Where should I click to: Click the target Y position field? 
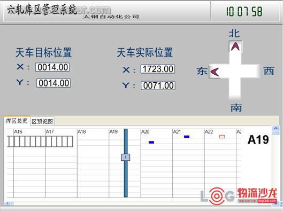[x=53, y=83]
